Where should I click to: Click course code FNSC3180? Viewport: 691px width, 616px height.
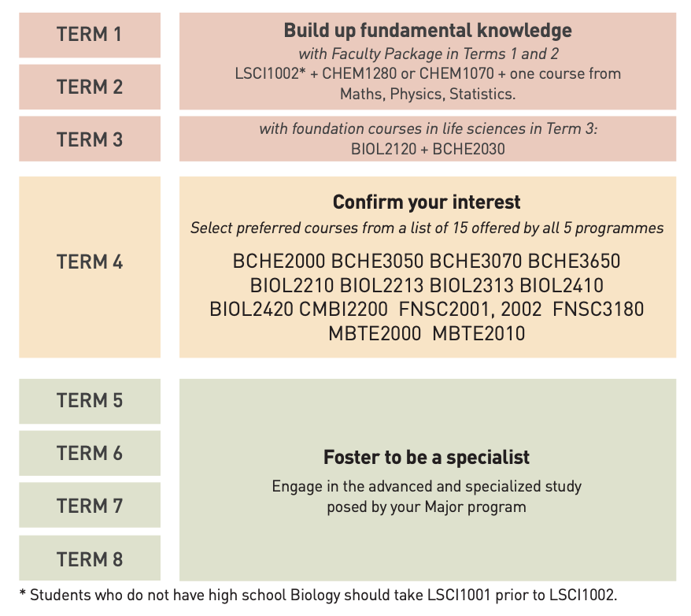coord(598,309)
